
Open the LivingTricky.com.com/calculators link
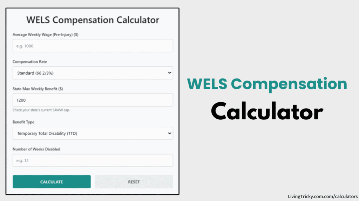pyautogui.click(x=321, y=196)
